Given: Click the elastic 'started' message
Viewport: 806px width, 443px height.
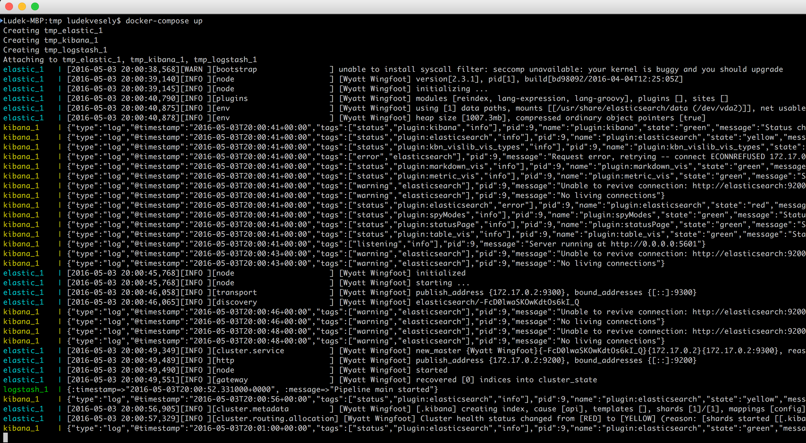Looking at the screenshot, I should click(432, 370).
